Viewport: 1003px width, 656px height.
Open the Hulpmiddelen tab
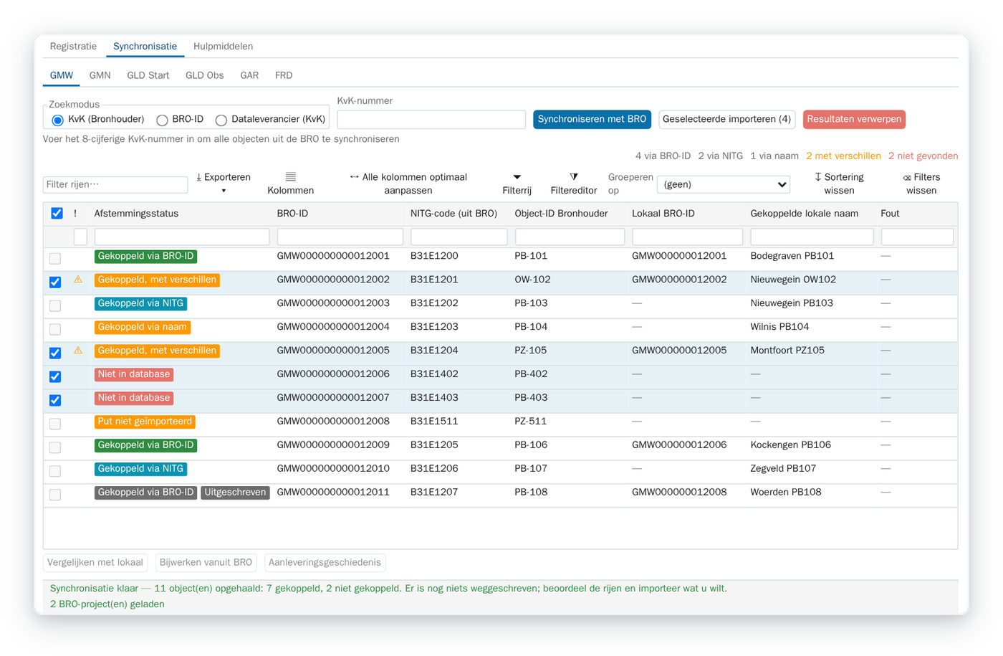coord(223,46)
